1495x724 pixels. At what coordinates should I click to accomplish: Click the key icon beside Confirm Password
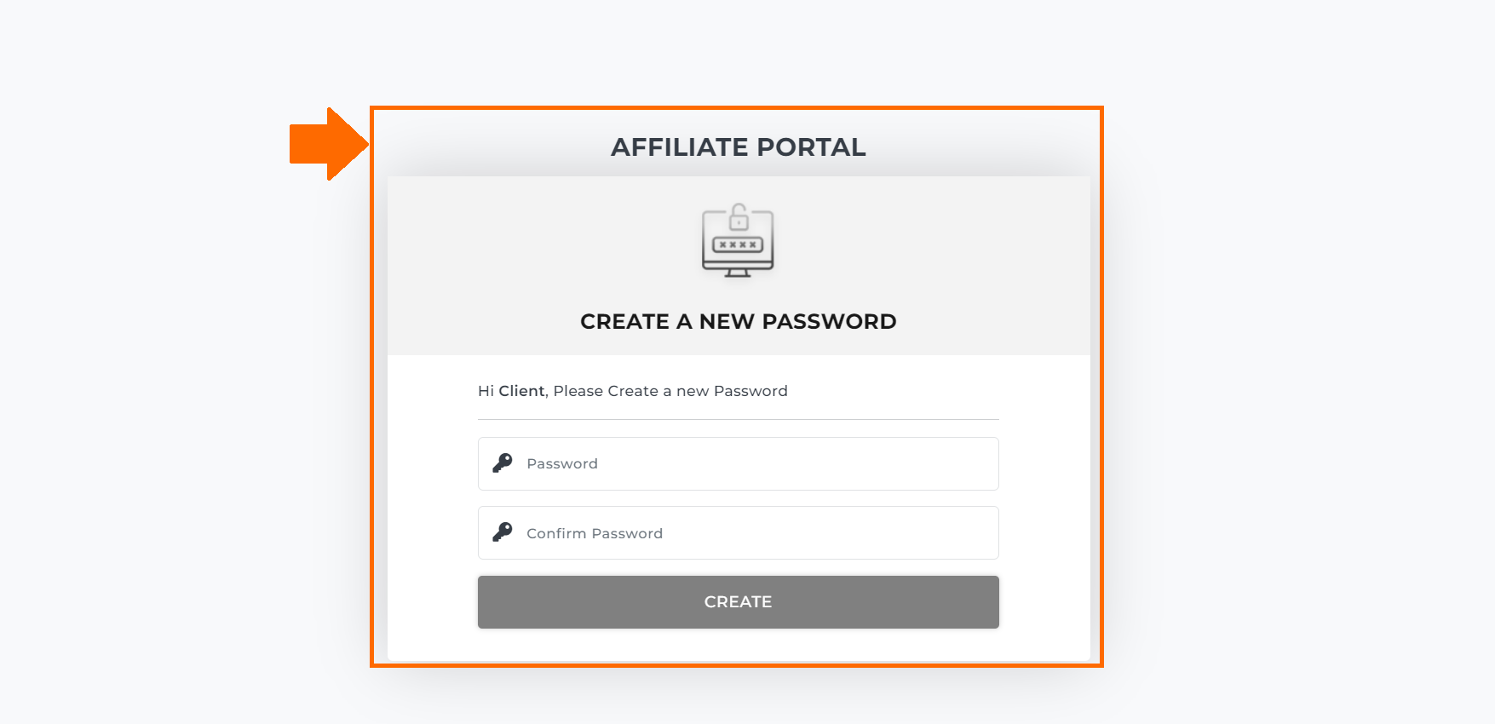(503, 532)
